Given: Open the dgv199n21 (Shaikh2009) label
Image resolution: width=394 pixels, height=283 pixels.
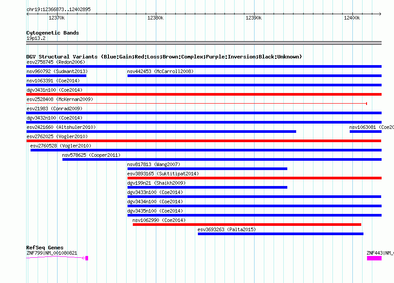Looking at the screenshot, I should pyautogui.click(x=156, y=183).
